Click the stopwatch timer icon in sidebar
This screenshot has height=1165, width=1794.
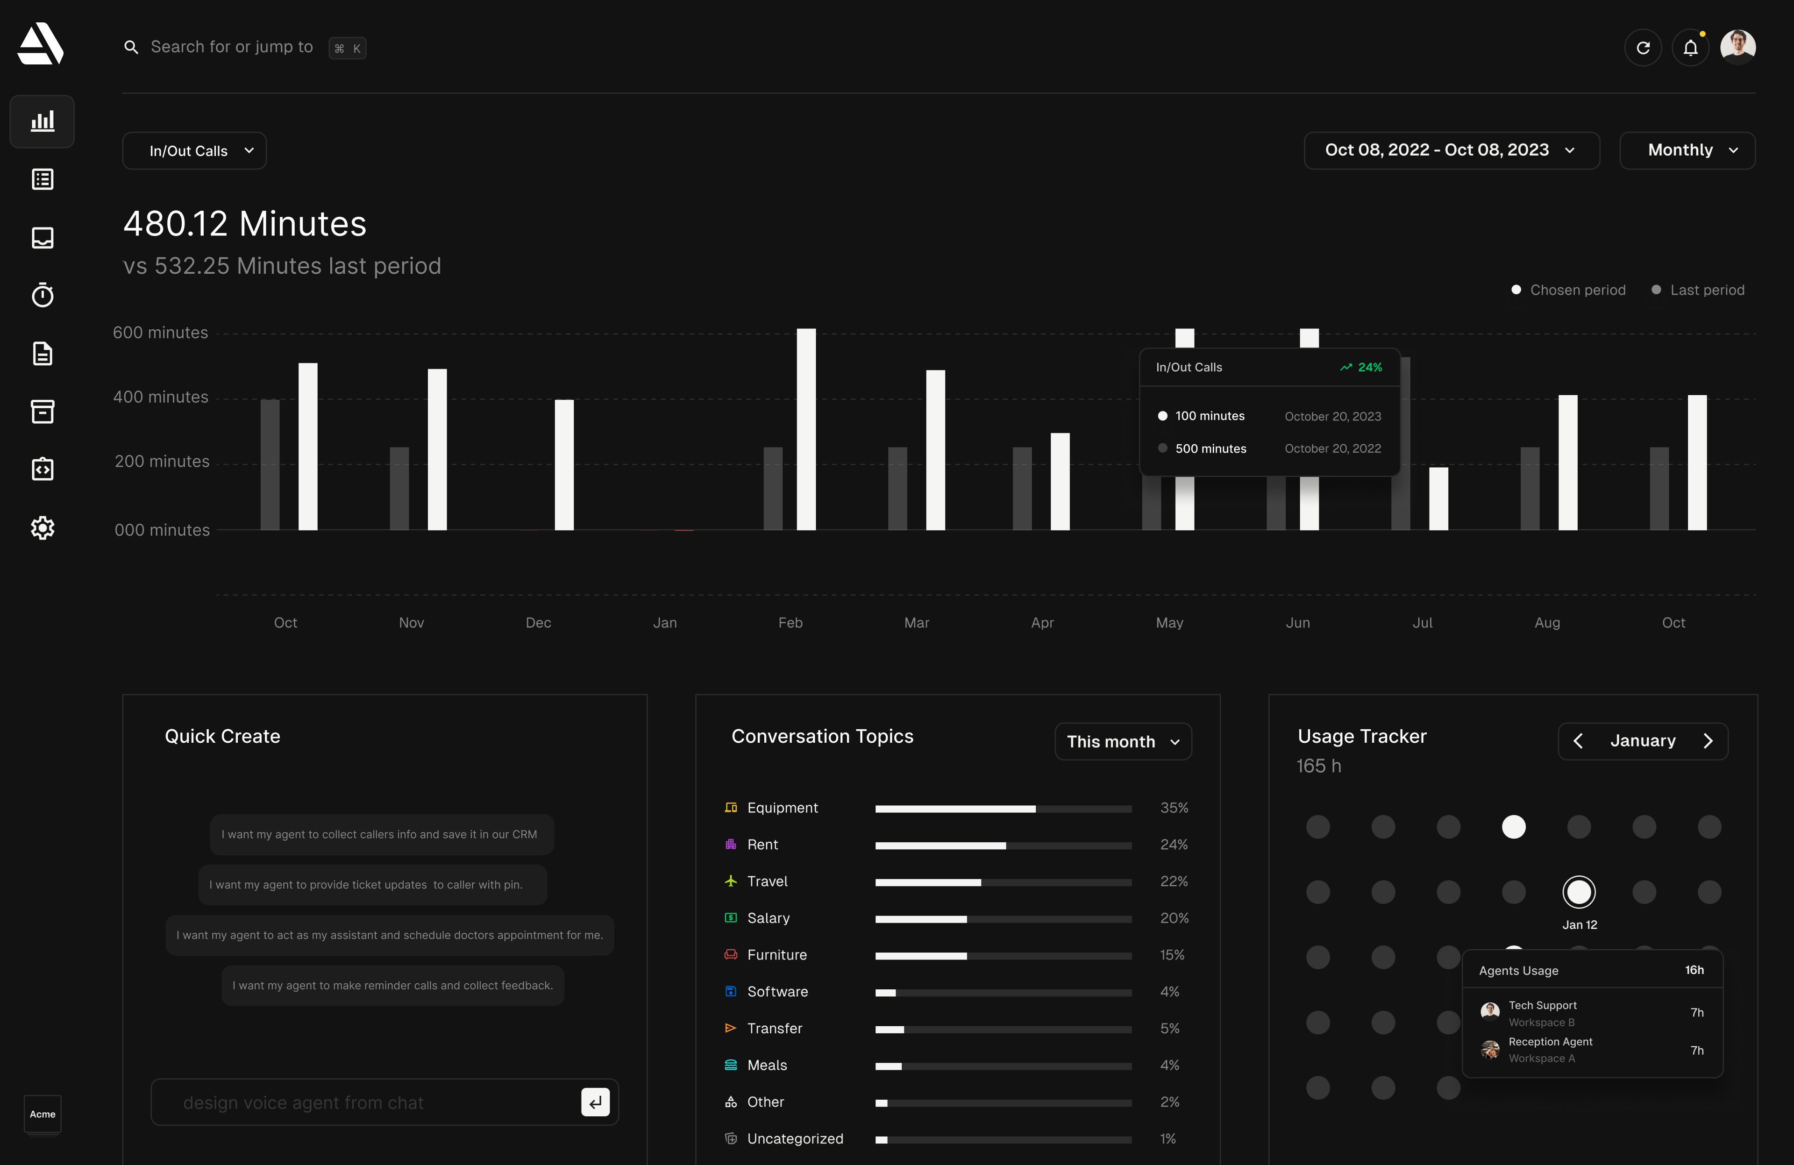point(42,295)
